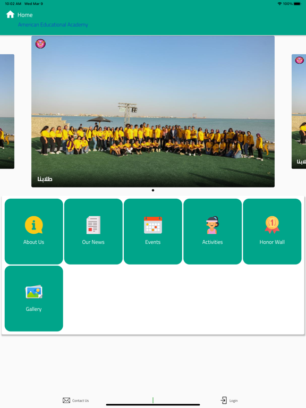The width and height of the screenshot is (306, 408).
Task: Click the calendar icon in Events
Action: point(153,225)
